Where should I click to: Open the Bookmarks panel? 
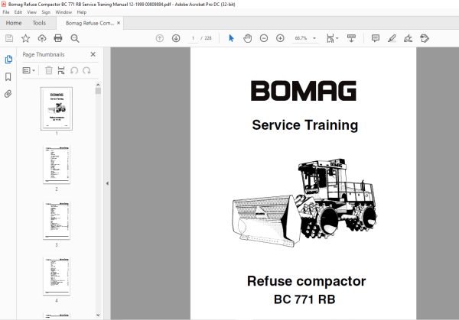pos(8,77)
